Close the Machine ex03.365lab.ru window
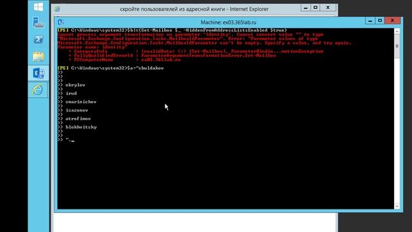The height and width of the screenshot is (232, 412). click(x=393, y=21)
